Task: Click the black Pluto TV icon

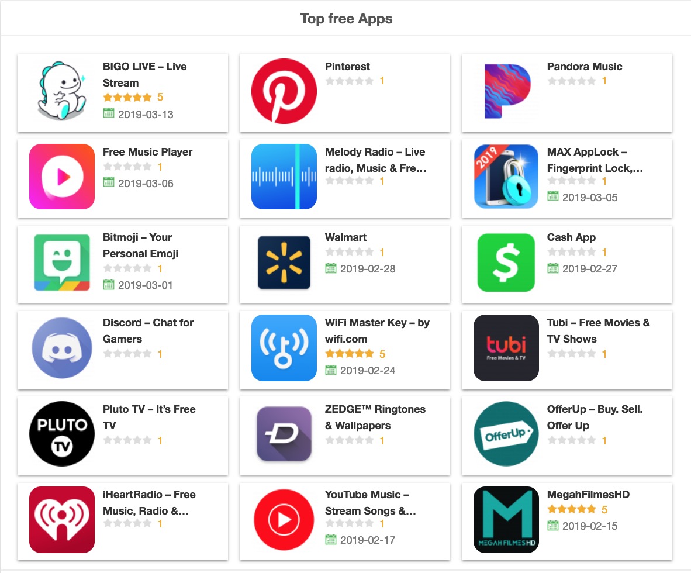Action: coord(62,434)
